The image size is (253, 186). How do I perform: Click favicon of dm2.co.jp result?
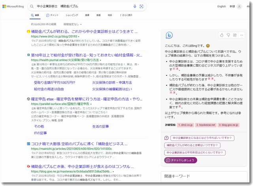pos(28,32)
